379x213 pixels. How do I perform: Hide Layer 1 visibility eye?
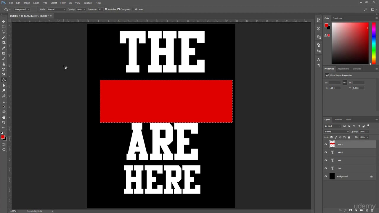point(326,144)
